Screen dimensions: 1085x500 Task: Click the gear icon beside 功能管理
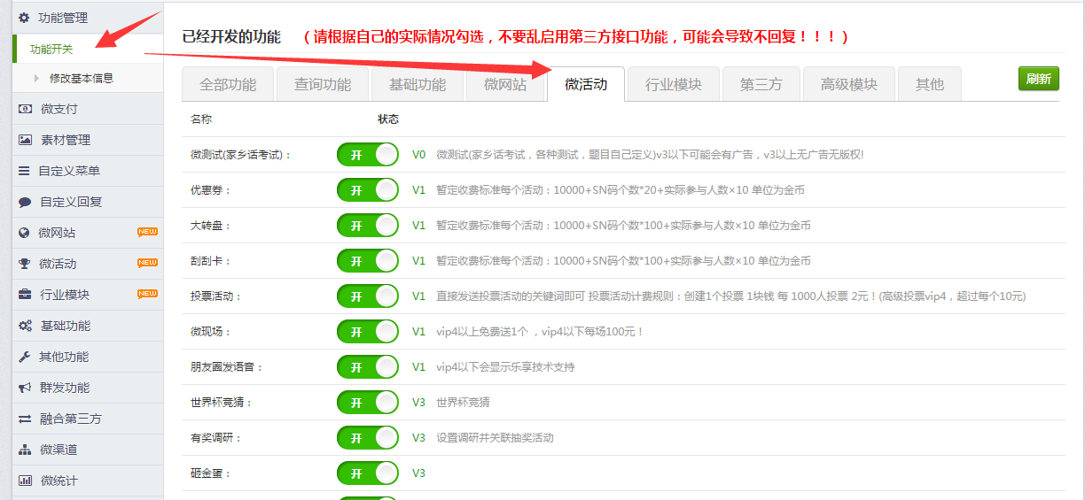[24, 18]
